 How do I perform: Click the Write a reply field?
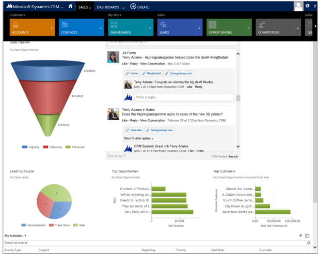pos(184,97)
